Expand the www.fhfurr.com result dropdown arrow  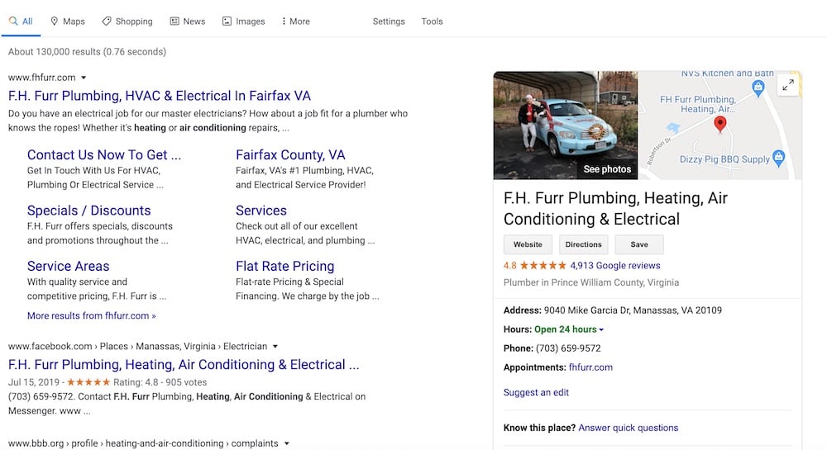84,78
